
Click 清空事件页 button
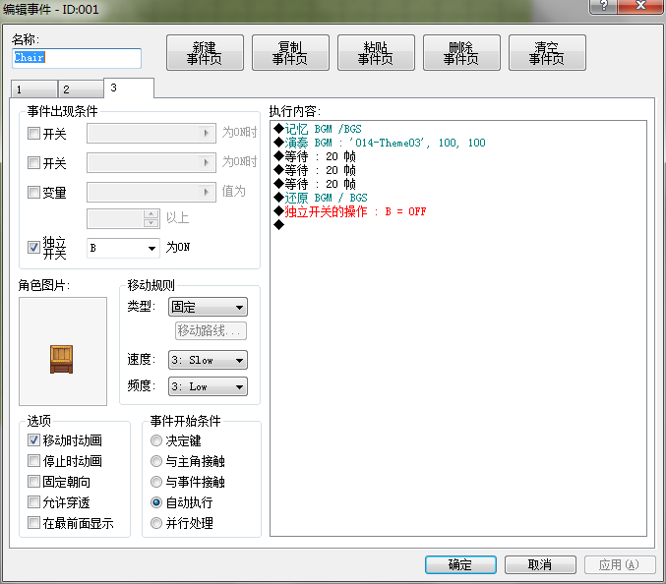(547, 53)
